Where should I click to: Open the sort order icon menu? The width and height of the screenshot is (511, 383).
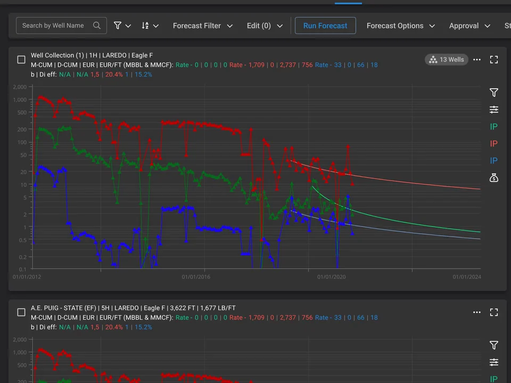coord(145,26)
